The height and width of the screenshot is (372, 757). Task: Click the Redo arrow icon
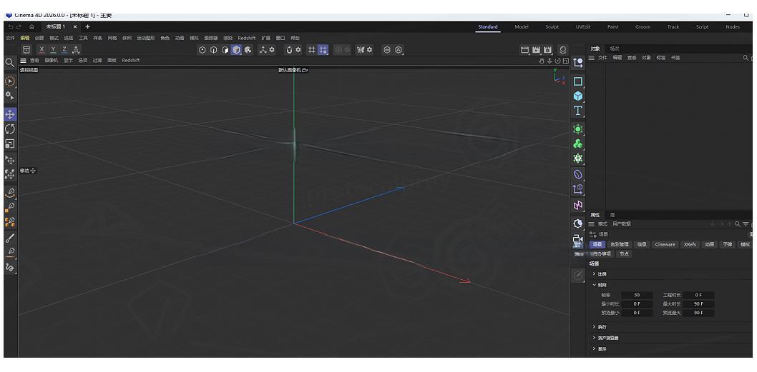coord(19,27)
